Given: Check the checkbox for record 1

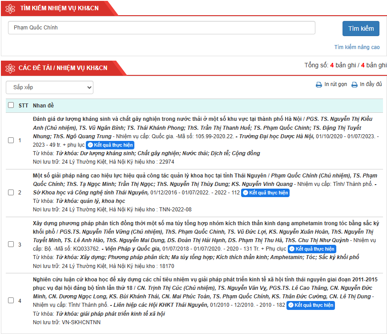Looking at the screenshot, I should (11, 140).
